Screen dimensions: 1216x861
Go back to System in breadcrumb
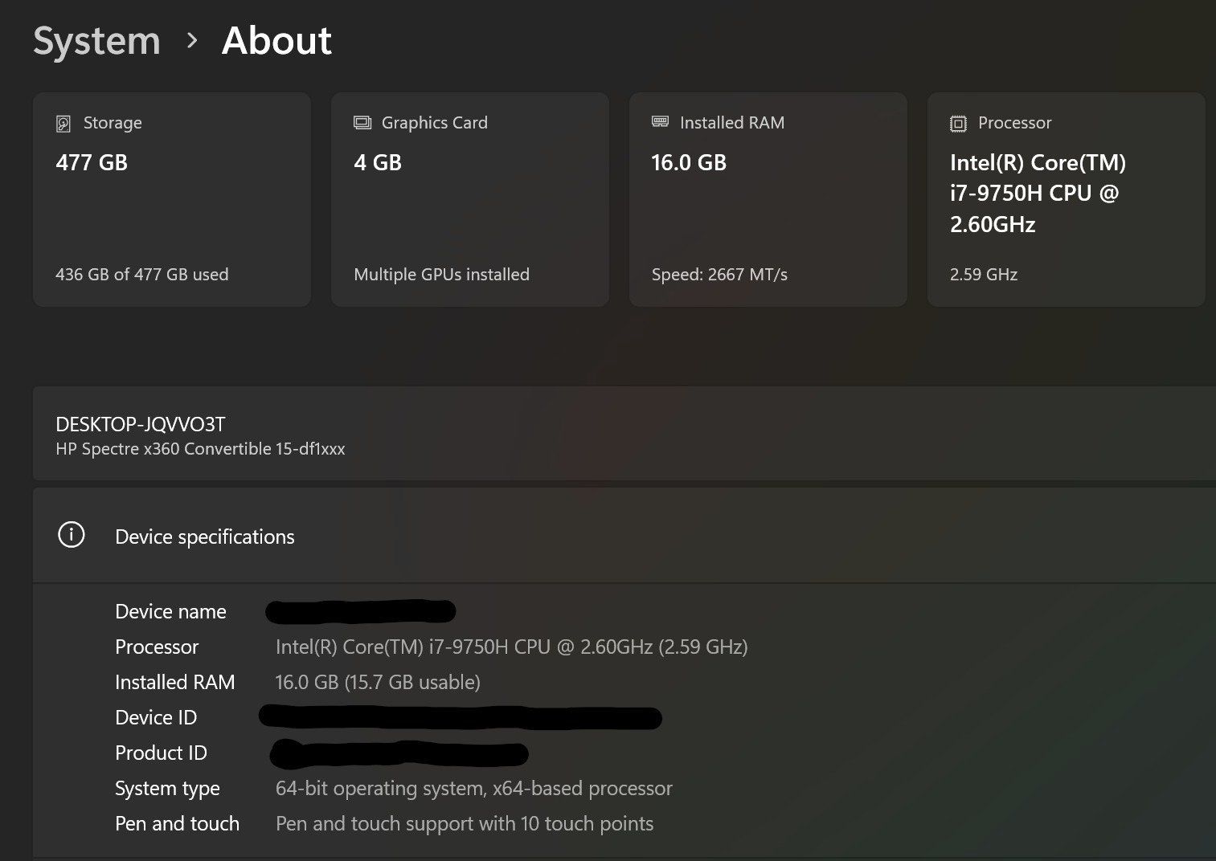[x=96, y=40]
